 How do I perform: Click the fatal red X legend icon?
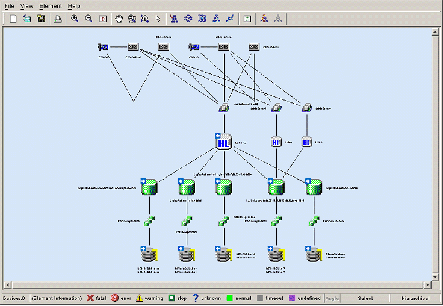click(90, 298)
